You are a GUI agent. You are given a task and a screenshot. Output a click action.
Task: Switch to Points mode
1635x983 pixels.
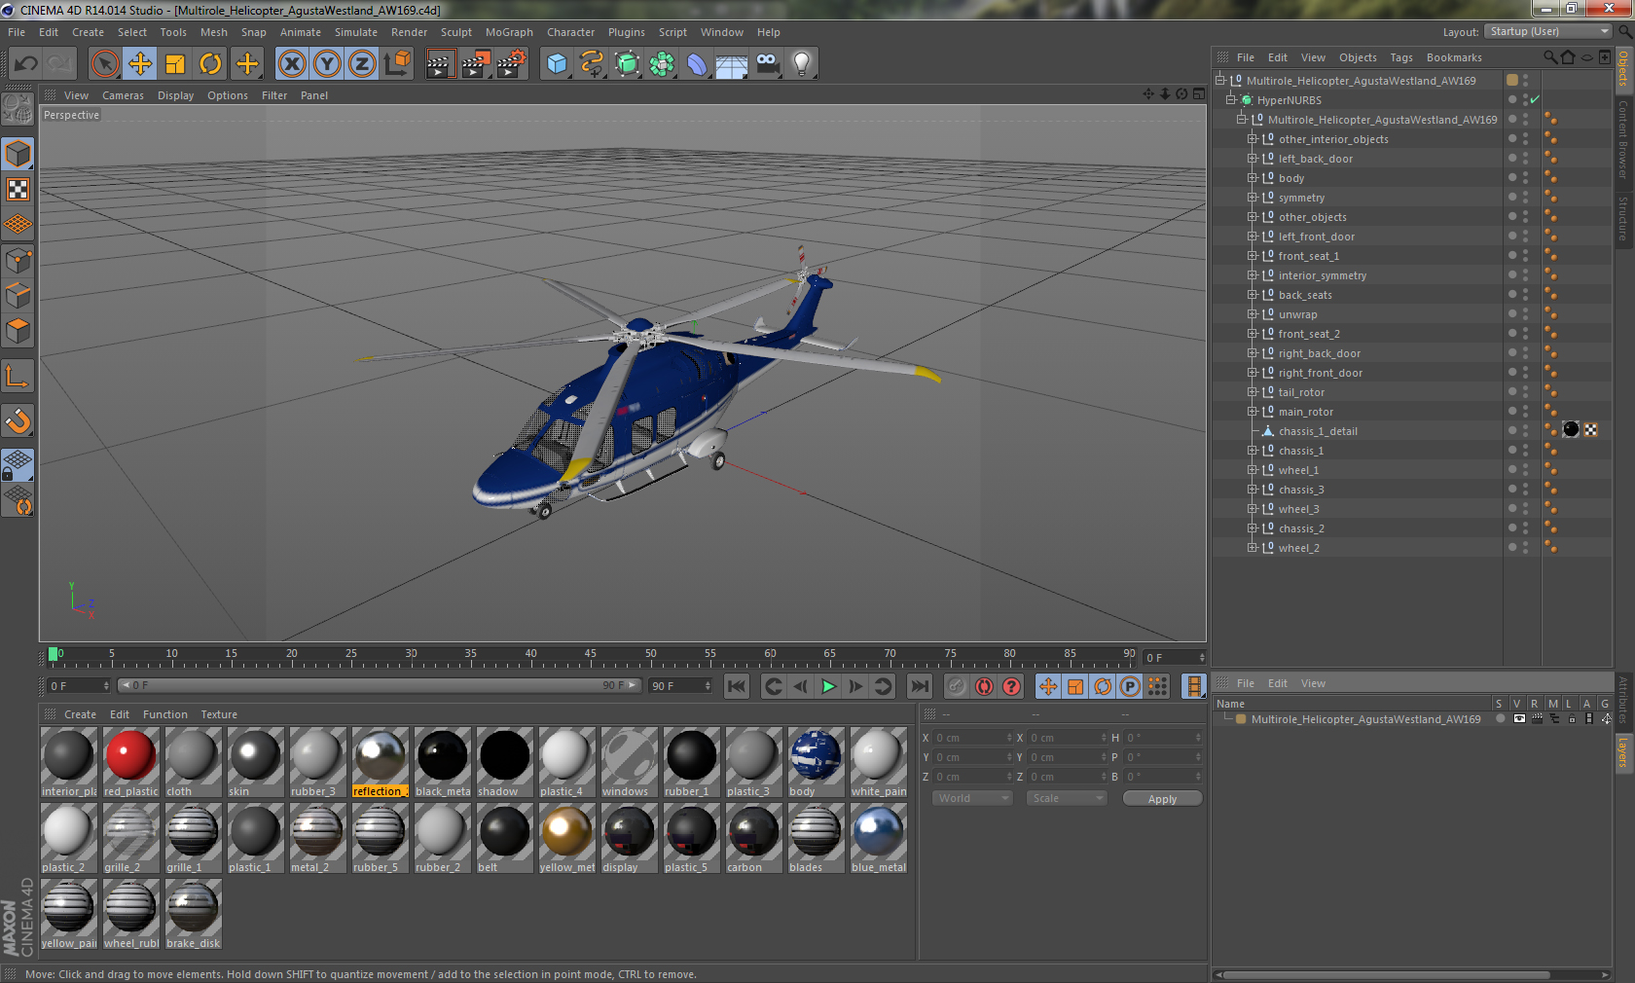pos(18,261)
